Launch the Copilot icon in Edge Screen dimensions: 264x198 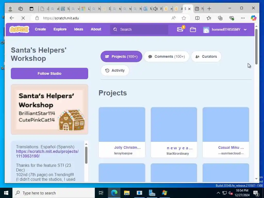253,18
